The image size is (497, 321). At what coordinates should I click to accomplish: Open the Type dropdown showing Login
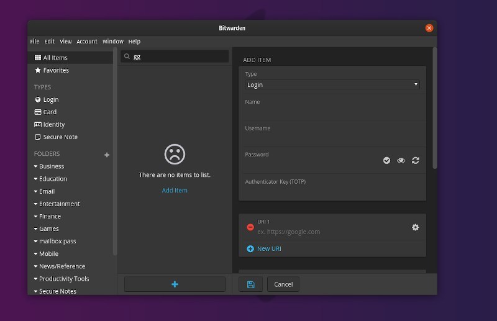click(x=332, y=85)
